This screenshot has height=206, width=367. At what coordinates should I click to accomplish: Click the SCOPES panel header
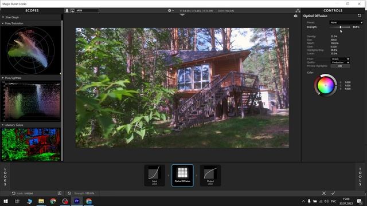[32, 10]
